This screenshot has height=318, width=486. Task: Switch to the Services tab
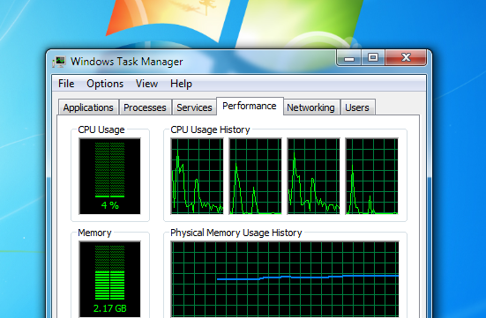click(x=194, y=107)
